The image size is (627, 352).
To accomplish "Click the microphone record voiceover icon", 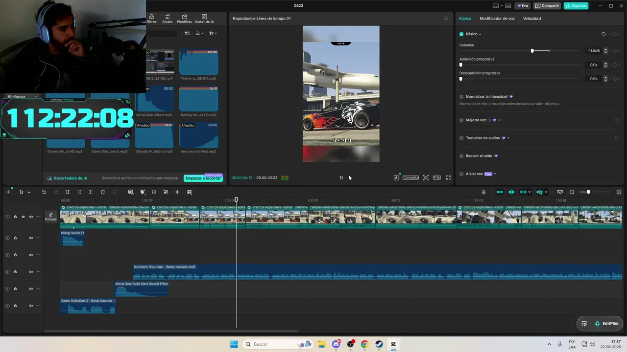I will (x=483, y=192).
